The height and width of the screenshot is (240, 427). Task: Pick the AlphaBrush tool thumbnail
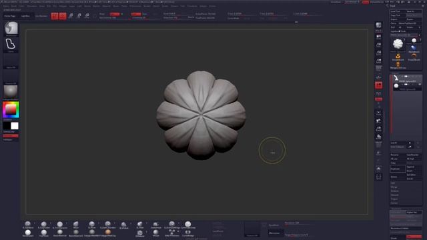(x=414, y=49)
